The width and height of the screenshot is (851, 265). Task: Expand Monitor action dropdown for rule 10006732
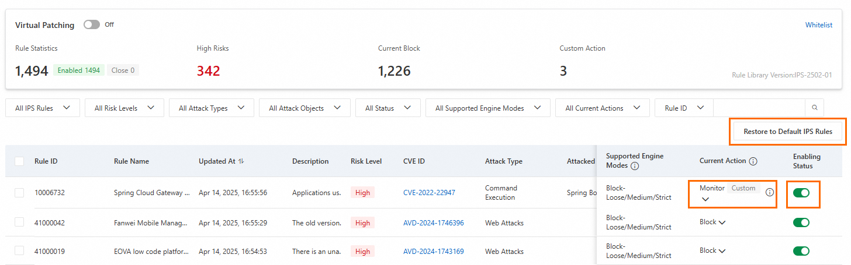point(705,199)
